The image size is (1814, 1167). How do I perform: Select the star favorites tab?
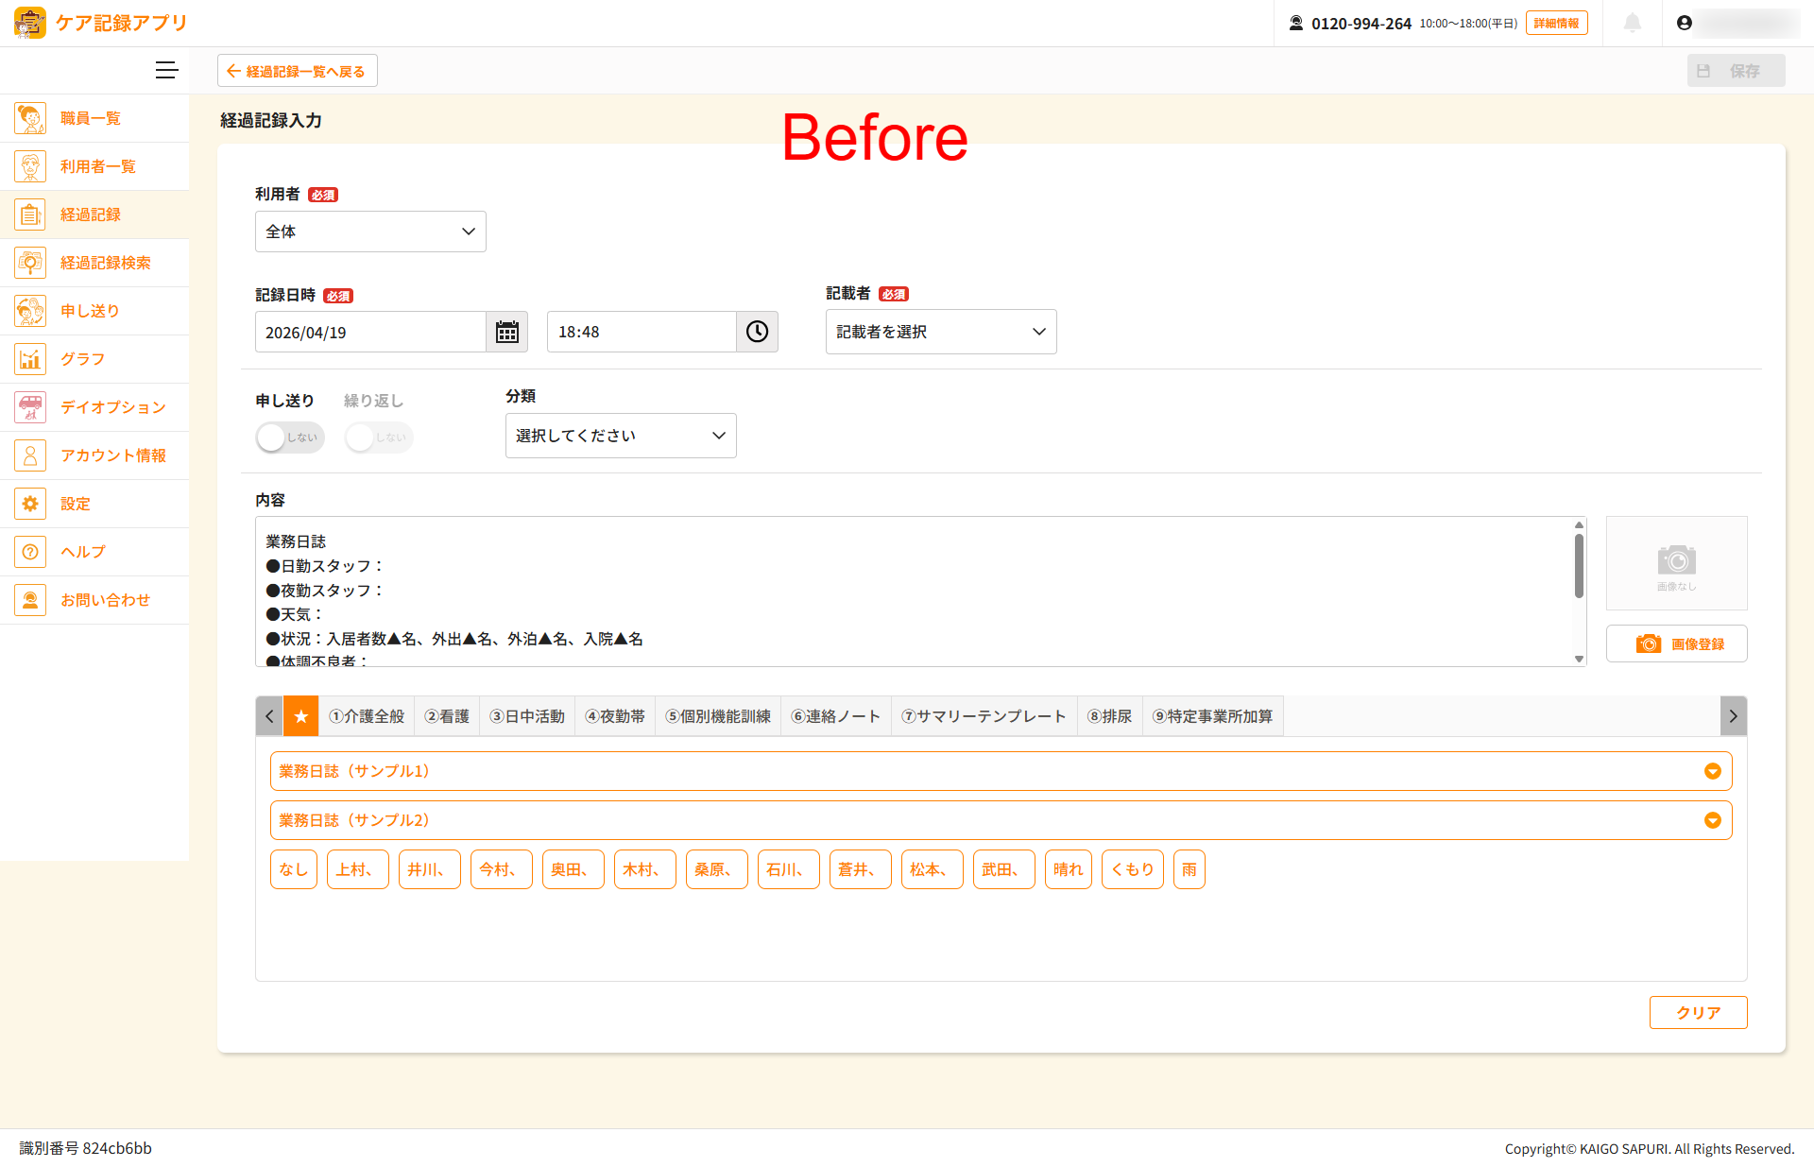coord(301,716)
